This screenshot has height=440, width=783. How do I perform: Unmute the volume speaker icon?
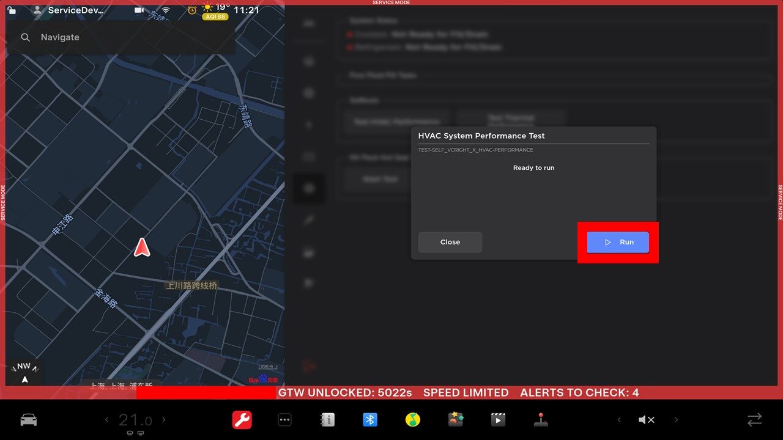(x=647, y=420)
